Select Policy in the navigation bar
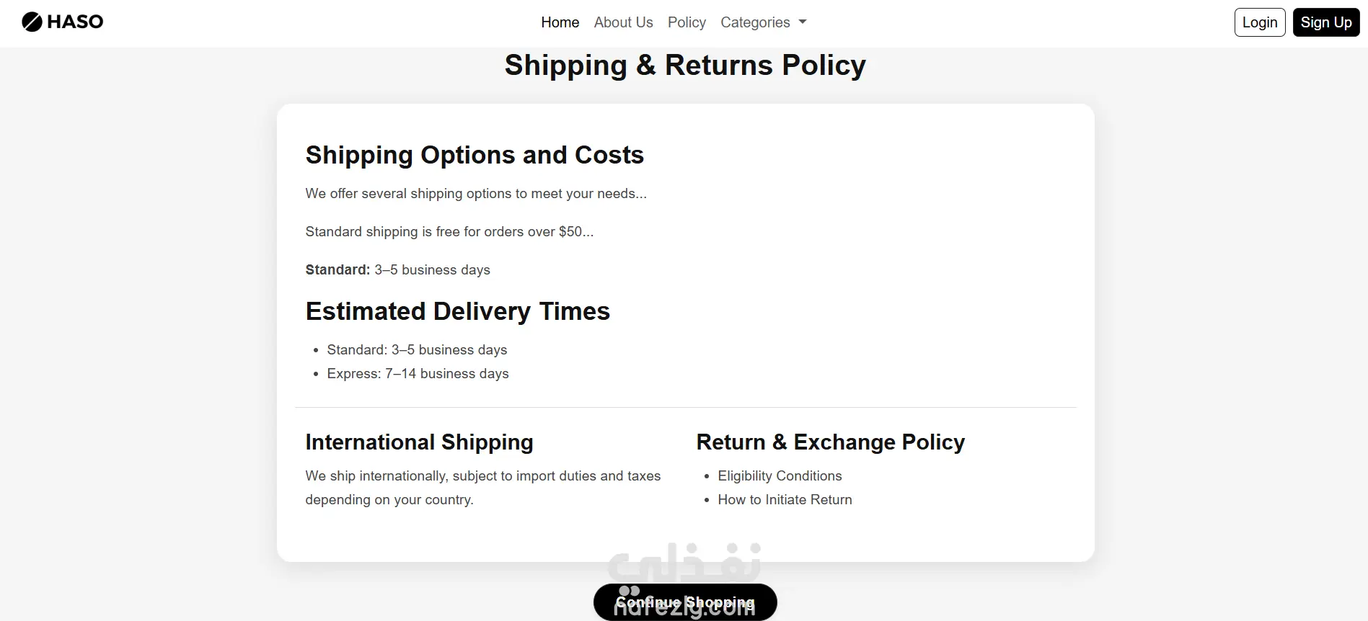1368x621 pixels. [687, 22]
